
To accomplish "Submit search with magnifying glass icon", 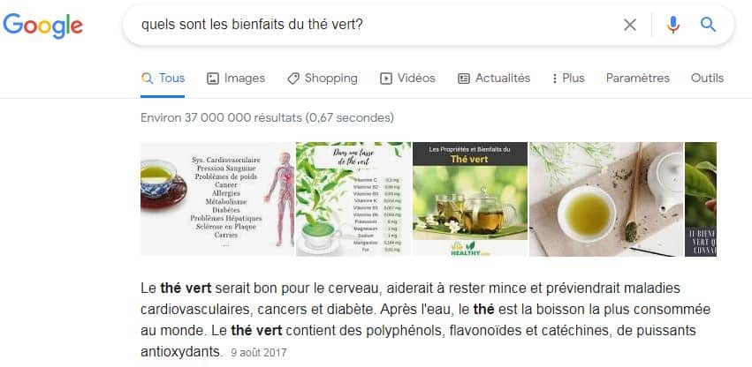I will pyautogui.click(x=708, y=24).
